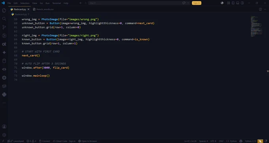Open the Terminal menu

[x=57, y=3]
